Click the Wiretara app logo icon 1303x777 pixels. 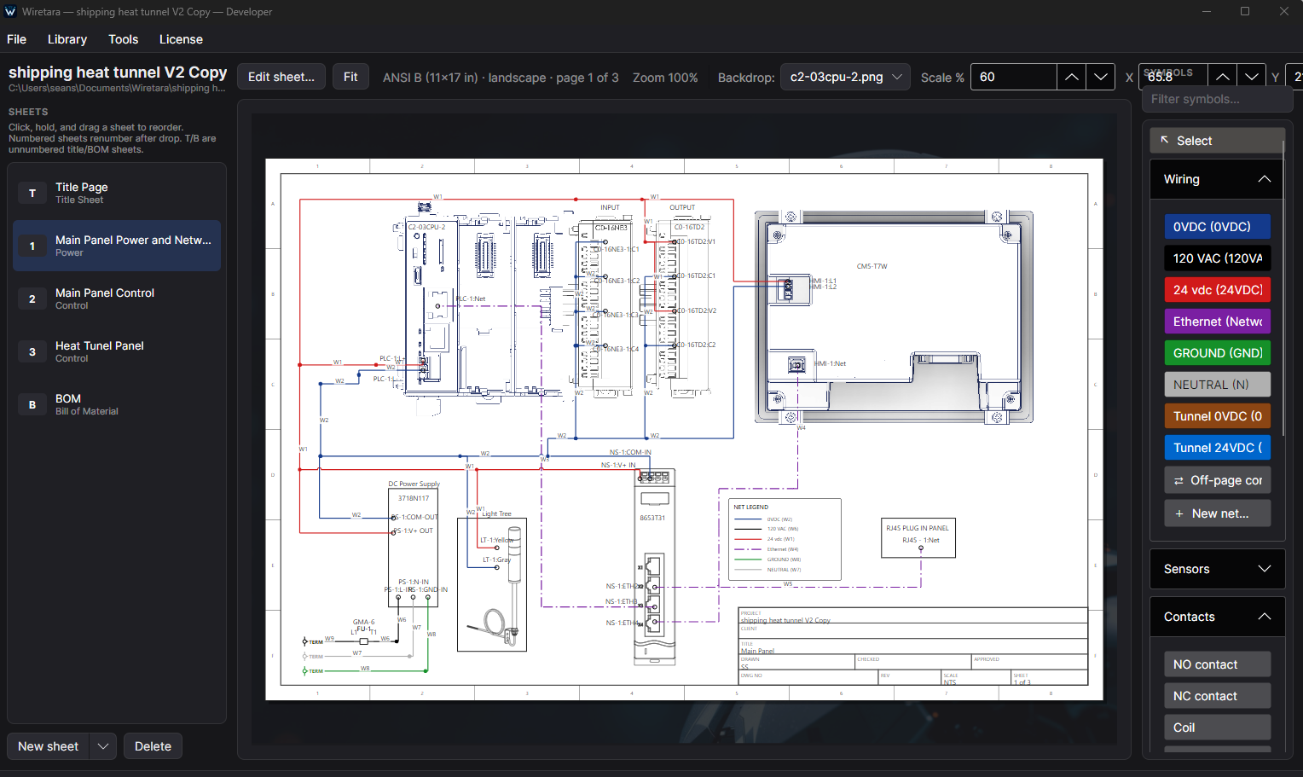click(10, 12)
